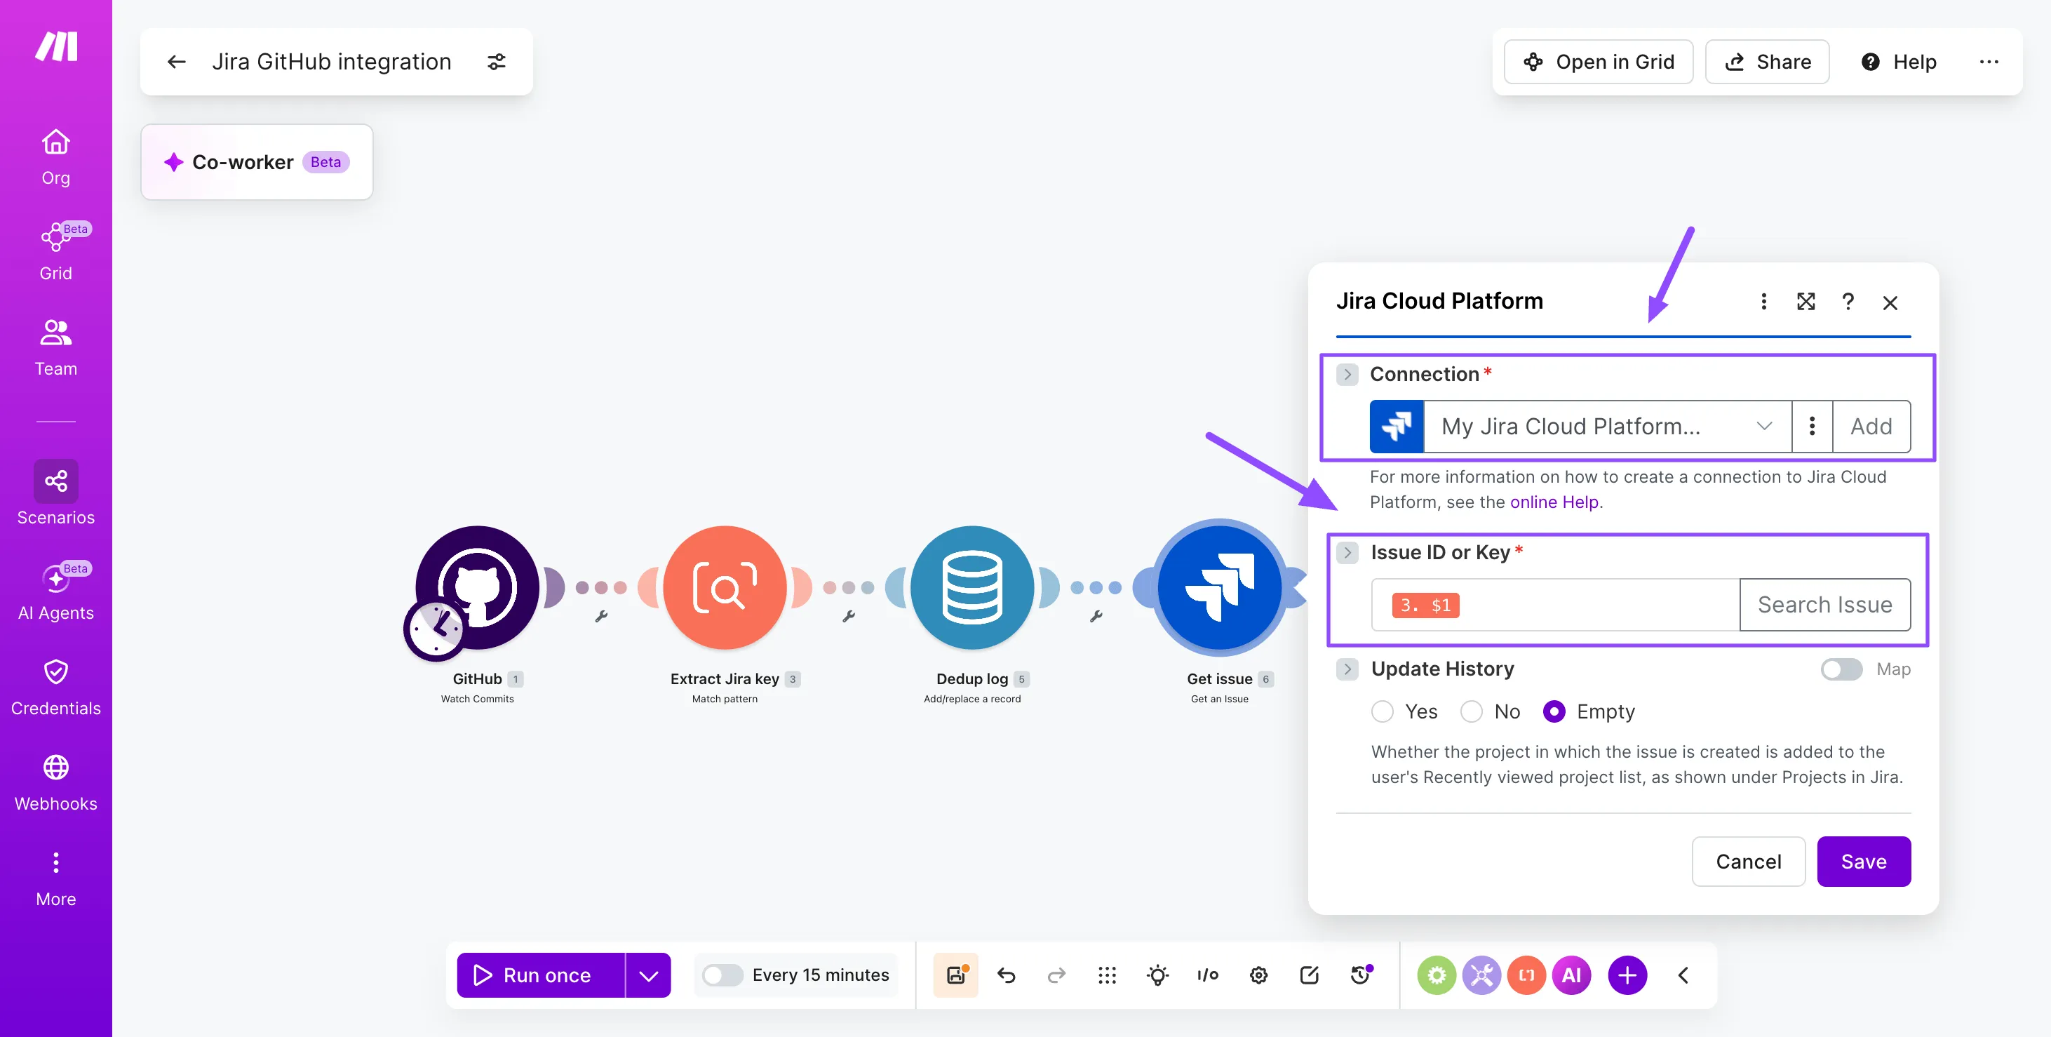Open the Grid beta page in the sidebar

click(x=55, y=252)
